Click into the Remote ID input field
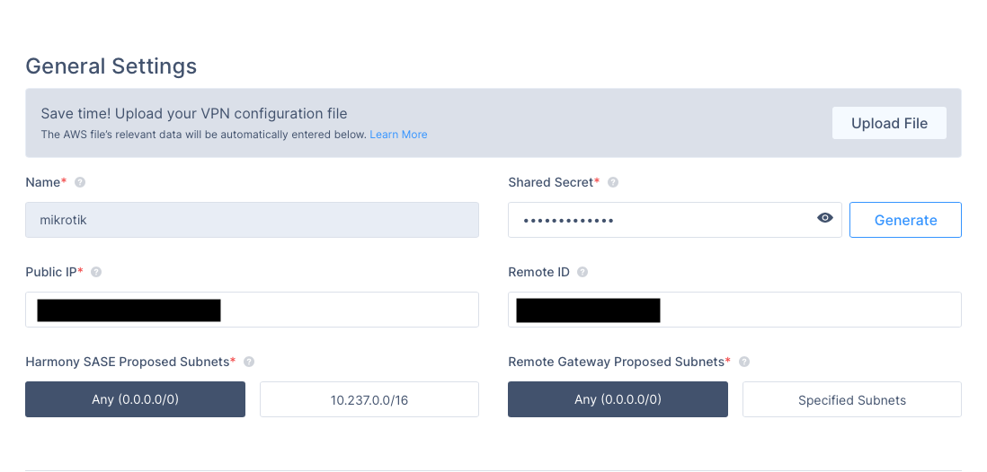 (809, 310)
